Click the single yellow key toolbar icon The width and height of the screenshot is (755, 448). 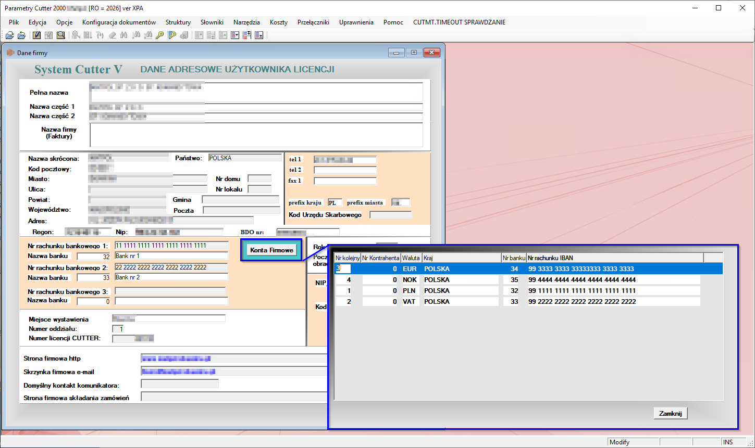160,35
